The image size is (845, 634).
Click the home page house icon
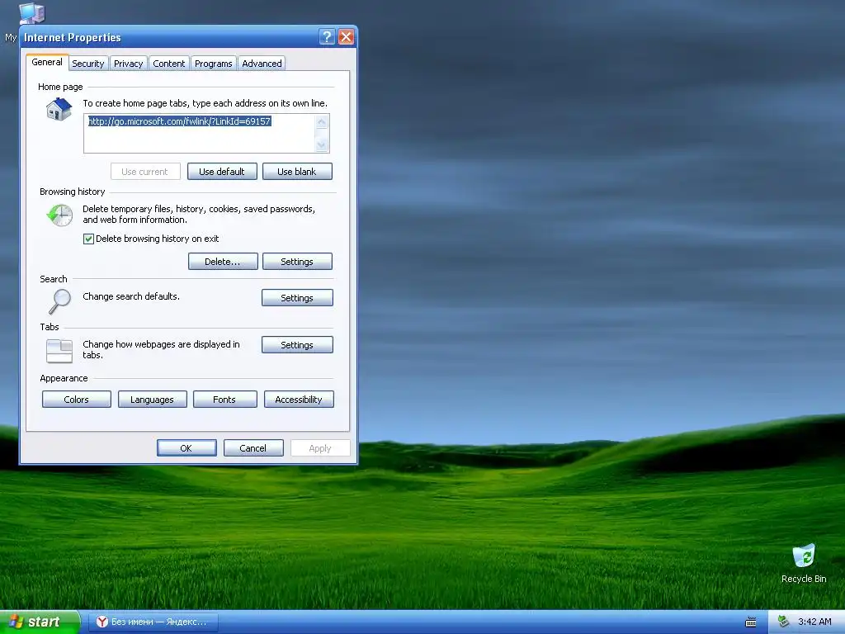[59, 110]
